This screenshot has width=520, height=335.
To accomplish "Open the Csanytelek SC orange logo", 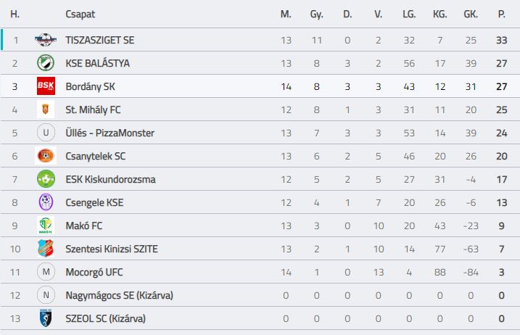I will tap(46, 156).
